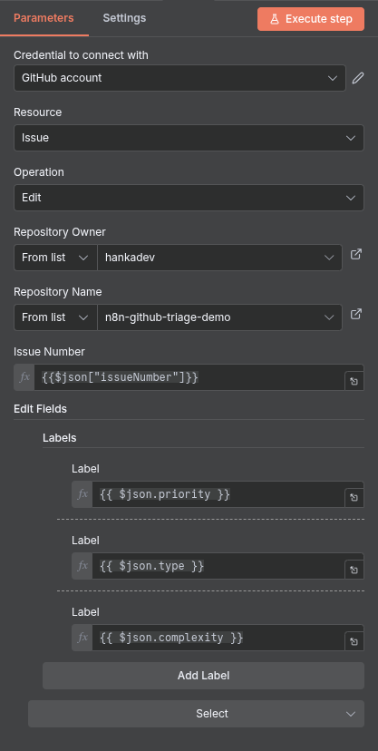Open the Operation dropdown showing Edit
This screenshot has height=751, width=378.
189,198
